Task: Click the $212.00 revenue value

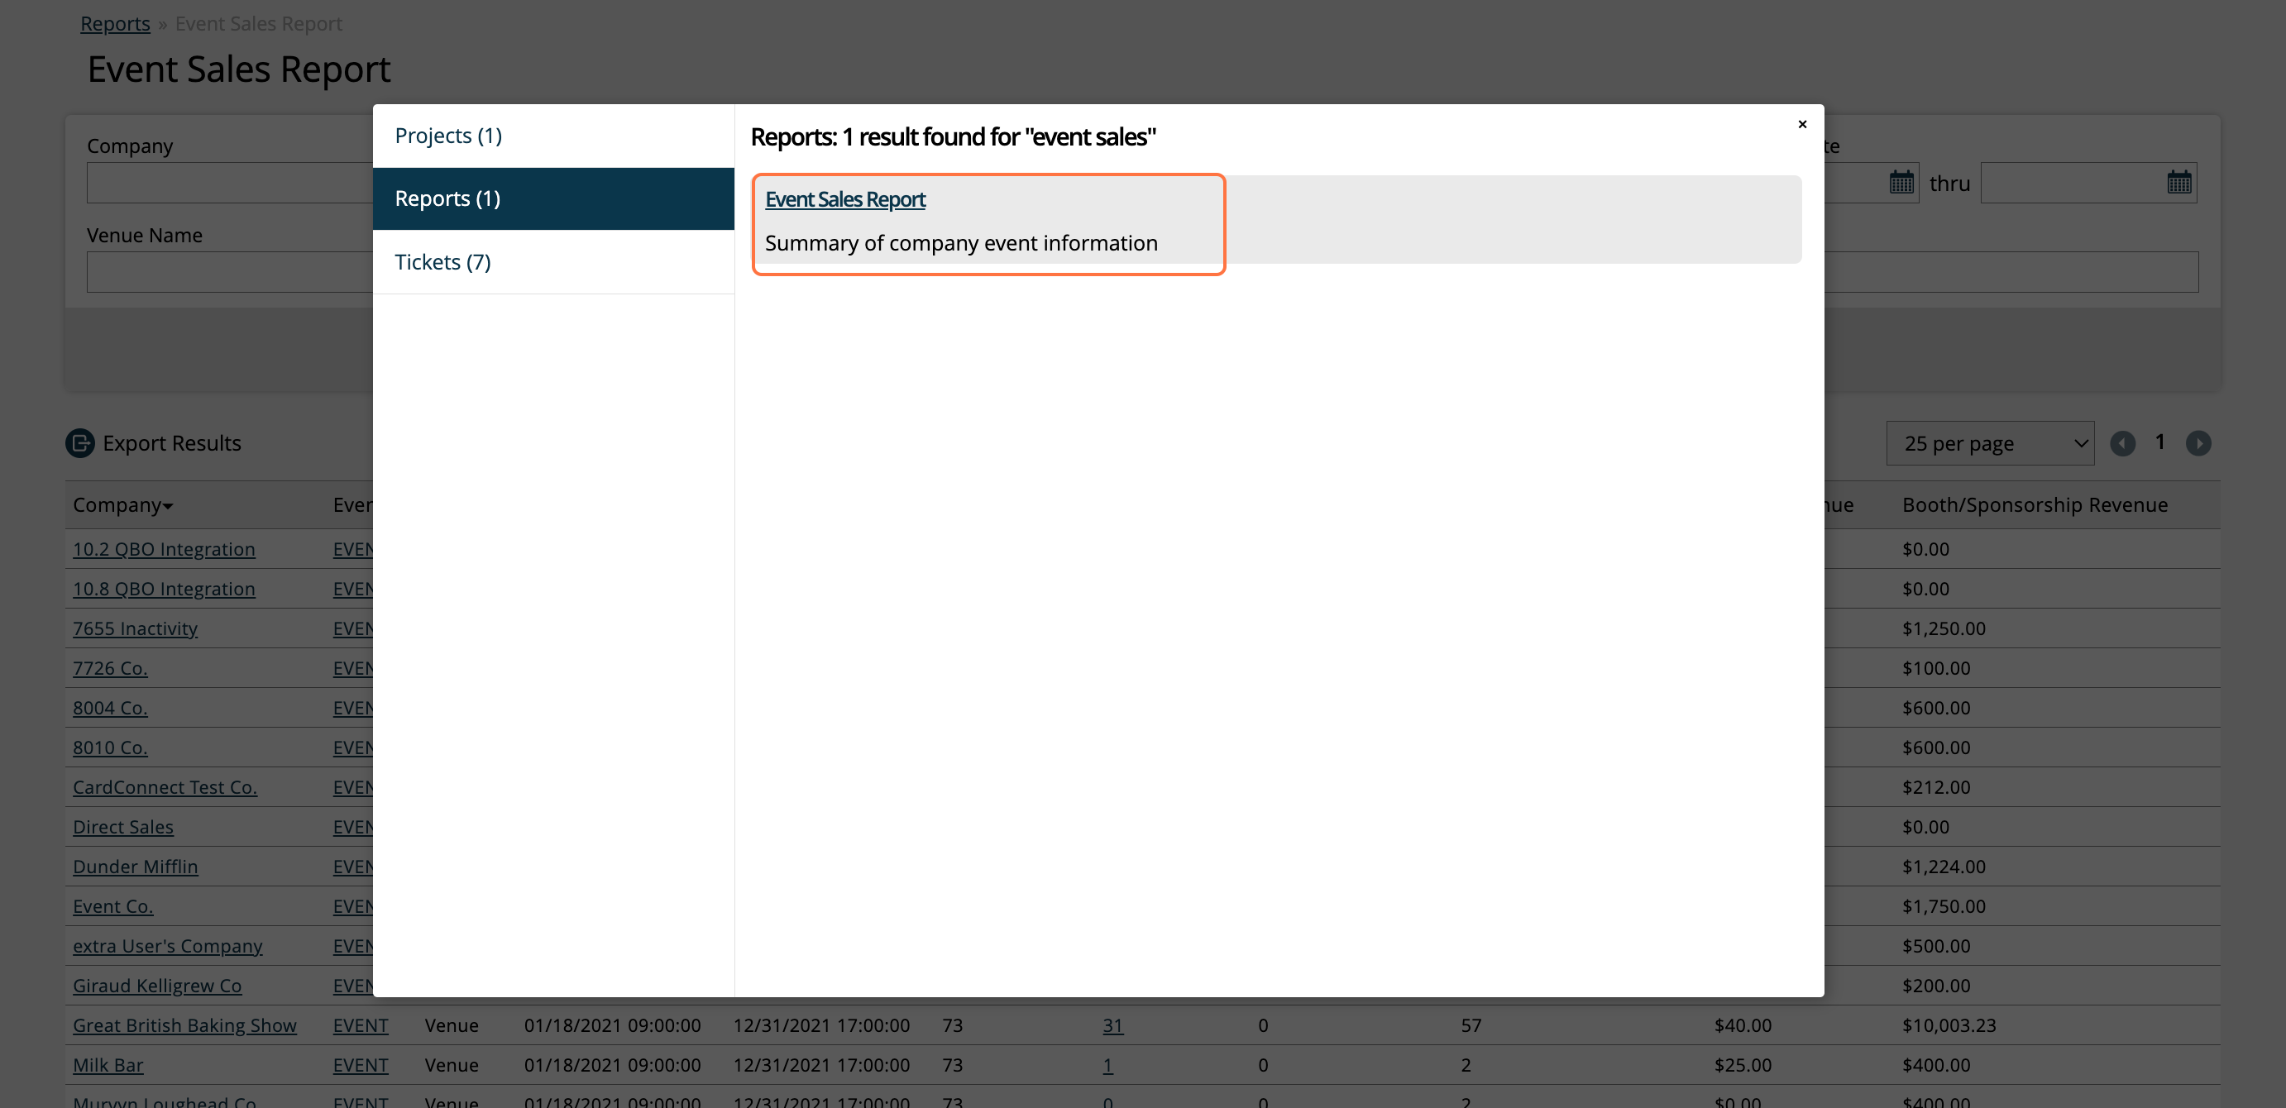Action: click(1935, 787)
